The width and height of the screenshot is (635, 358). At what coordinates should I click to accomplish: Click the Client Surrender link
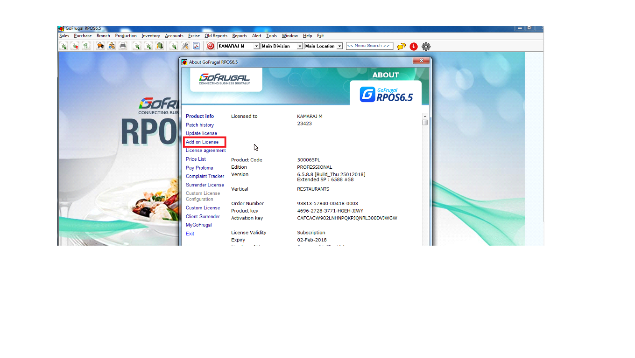[203, 217]
